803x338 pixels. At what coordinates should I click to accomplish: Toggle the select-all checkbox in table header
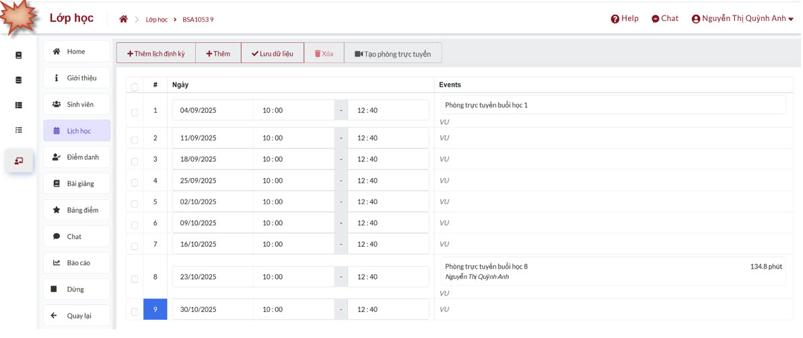click(x=135, y=87)
